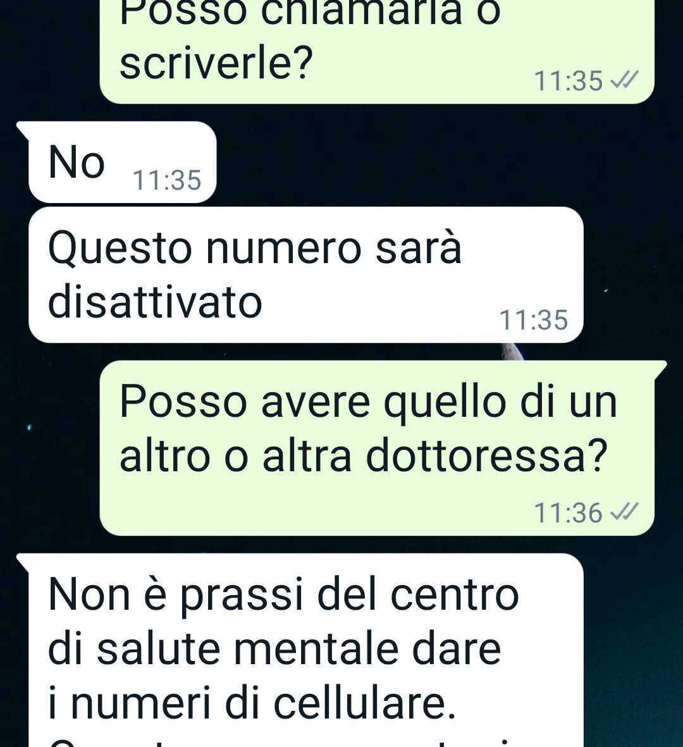Tap the 11:36 timestamp on the outgoing message

tap(568, 513)
